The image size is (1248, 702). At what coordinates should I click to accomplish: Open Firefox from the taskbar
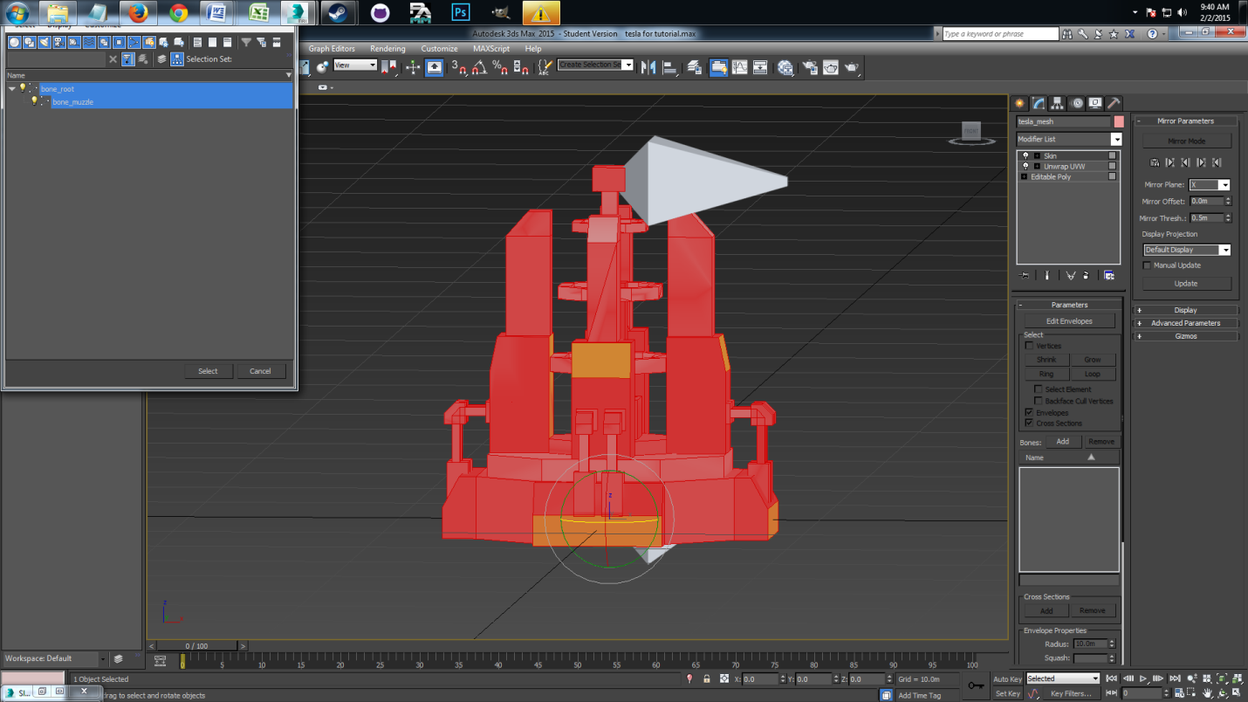point(137,12)
